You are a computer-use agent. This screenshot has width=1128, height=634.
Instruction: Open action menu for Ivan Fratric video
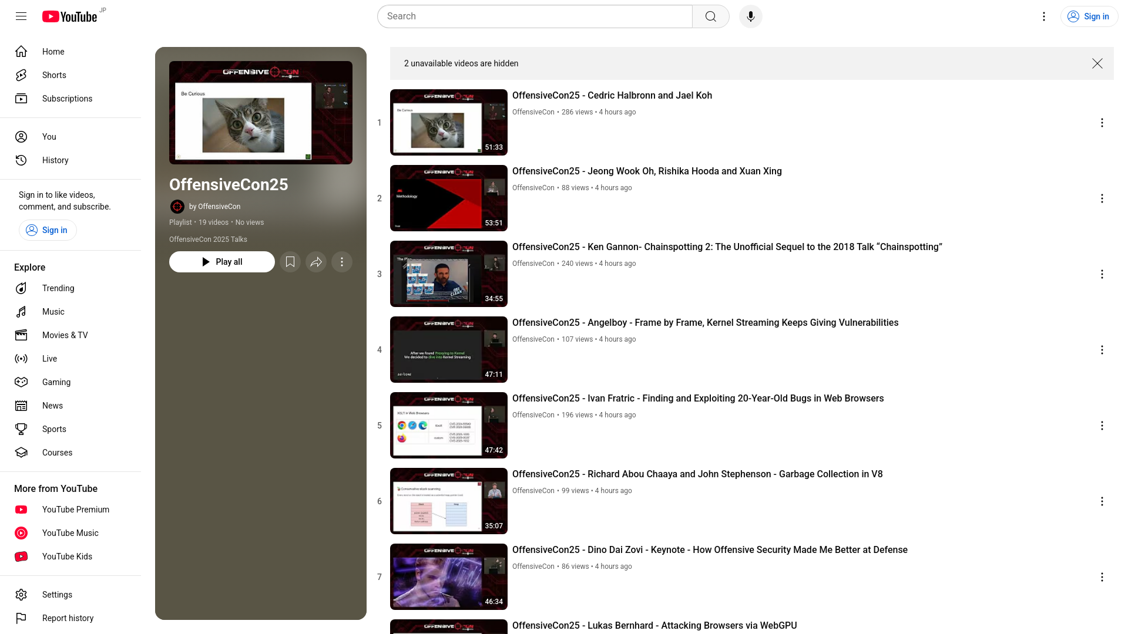coord(1102,426)
